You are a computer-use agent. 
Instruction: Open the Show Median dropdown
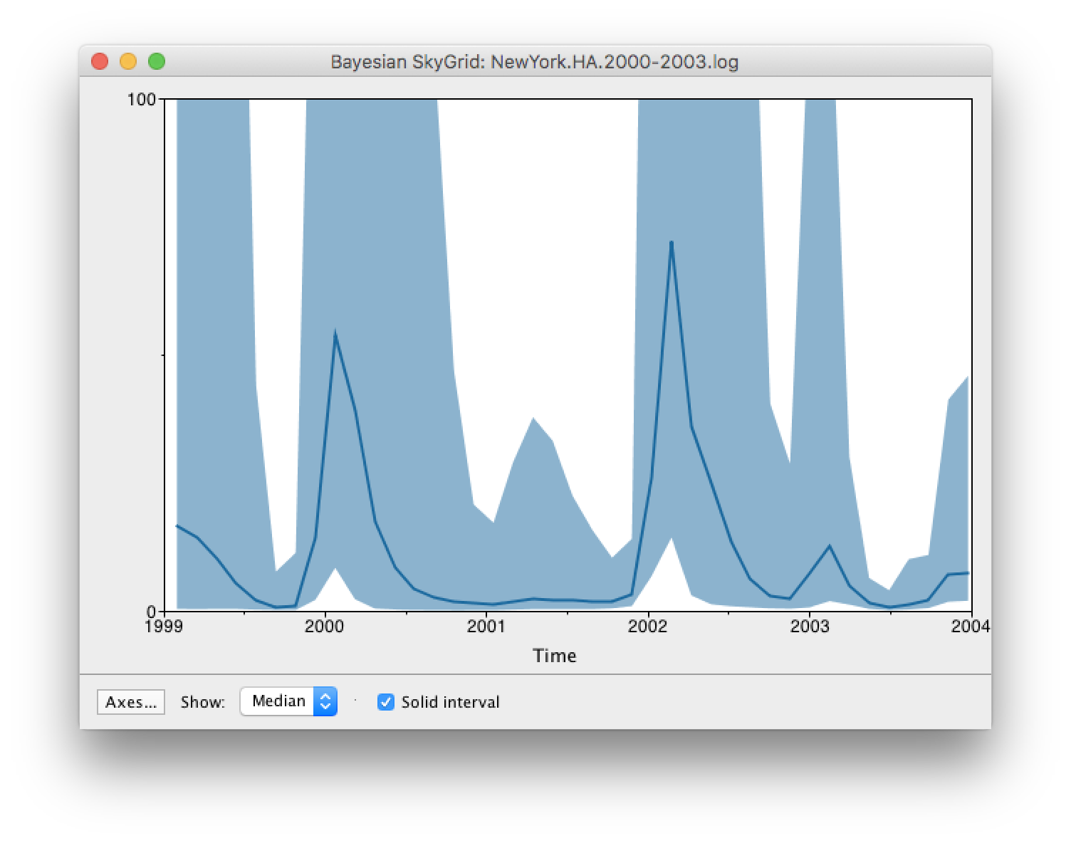tap(288, 701)
